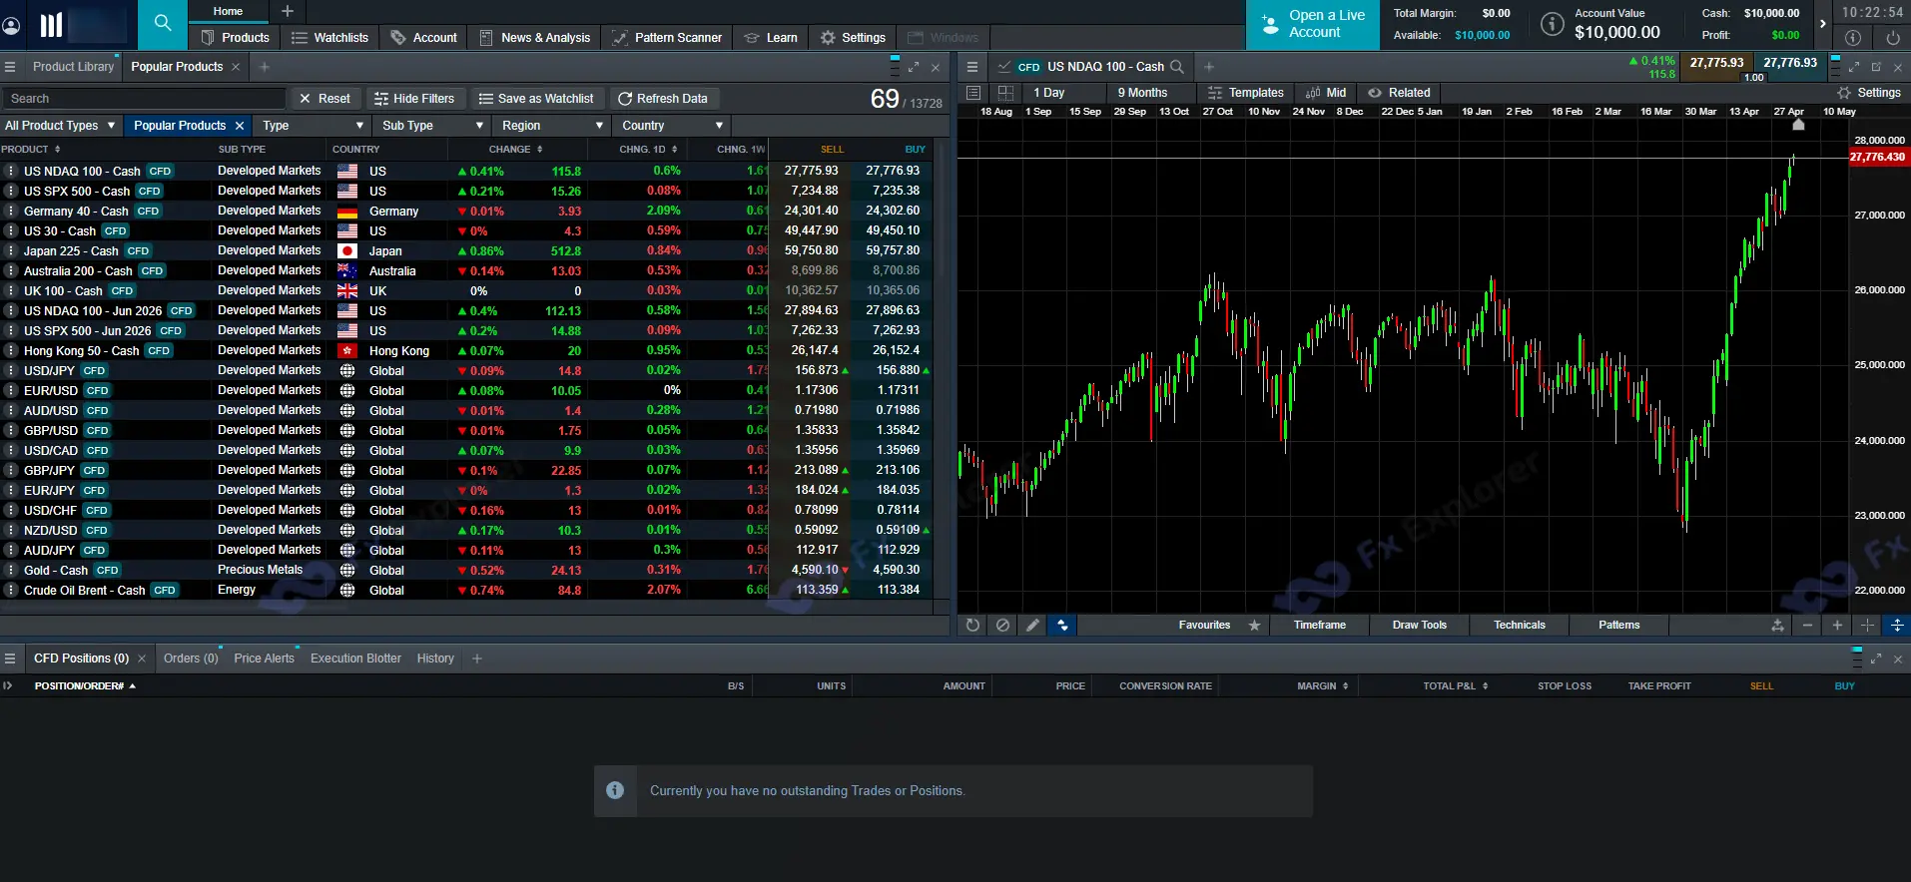Add a new tab after History
Viewport: 1911px width, 882px height.
click(477, 659)
